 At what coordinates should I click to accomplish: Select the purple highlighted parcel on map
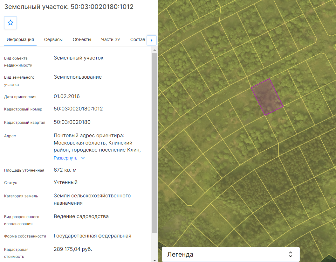point(267,97)
